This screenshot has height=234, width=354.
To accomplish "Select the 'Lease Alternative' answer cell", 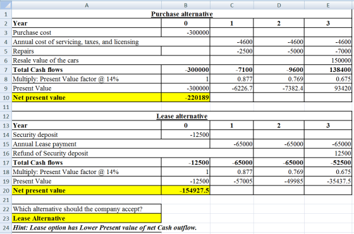I will point(87,218).
